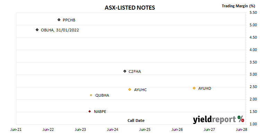Click the orange AYUHD diamond marker
The height and width of the screenshot is (135, 260).
coord(194,88)
